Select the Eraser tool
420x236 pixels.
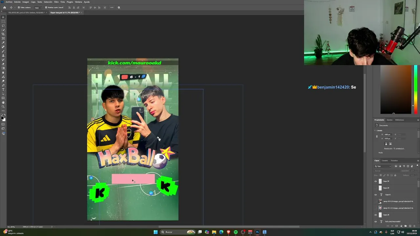[3, 64]
